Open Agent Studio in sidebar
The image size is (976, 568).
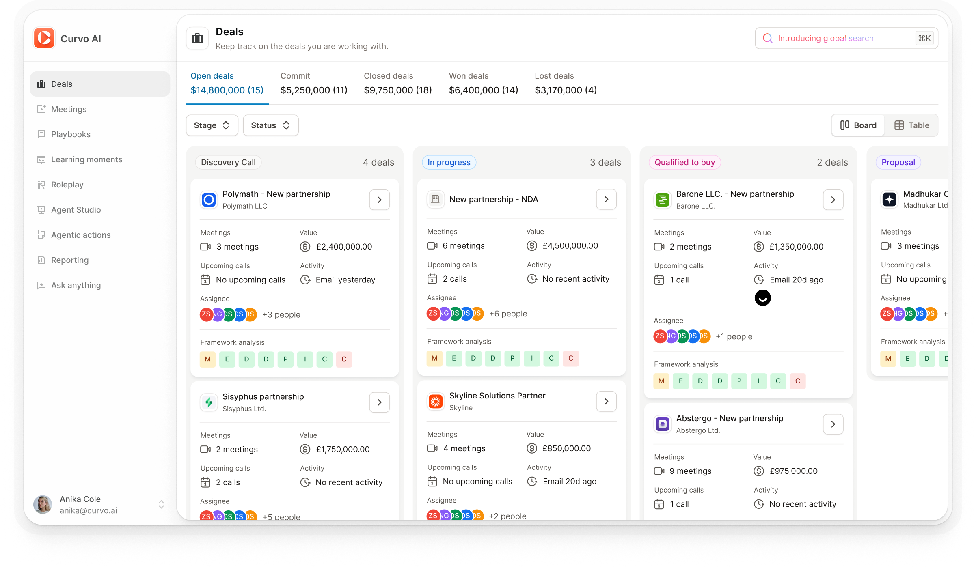(100, 210)
